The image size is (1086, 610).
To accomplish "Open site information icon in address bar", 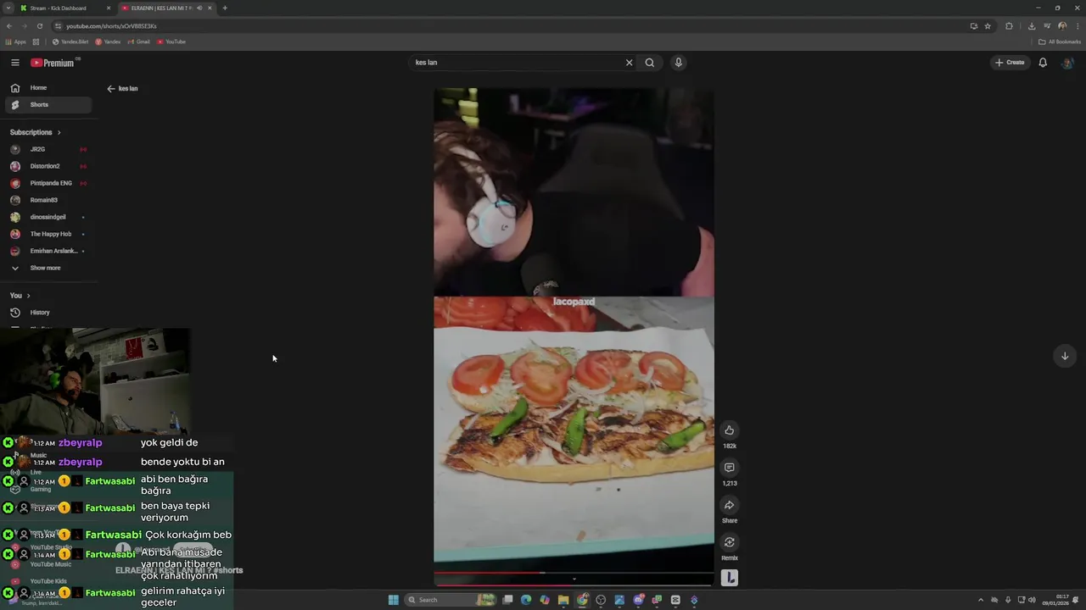I will [x=58, y=26].
